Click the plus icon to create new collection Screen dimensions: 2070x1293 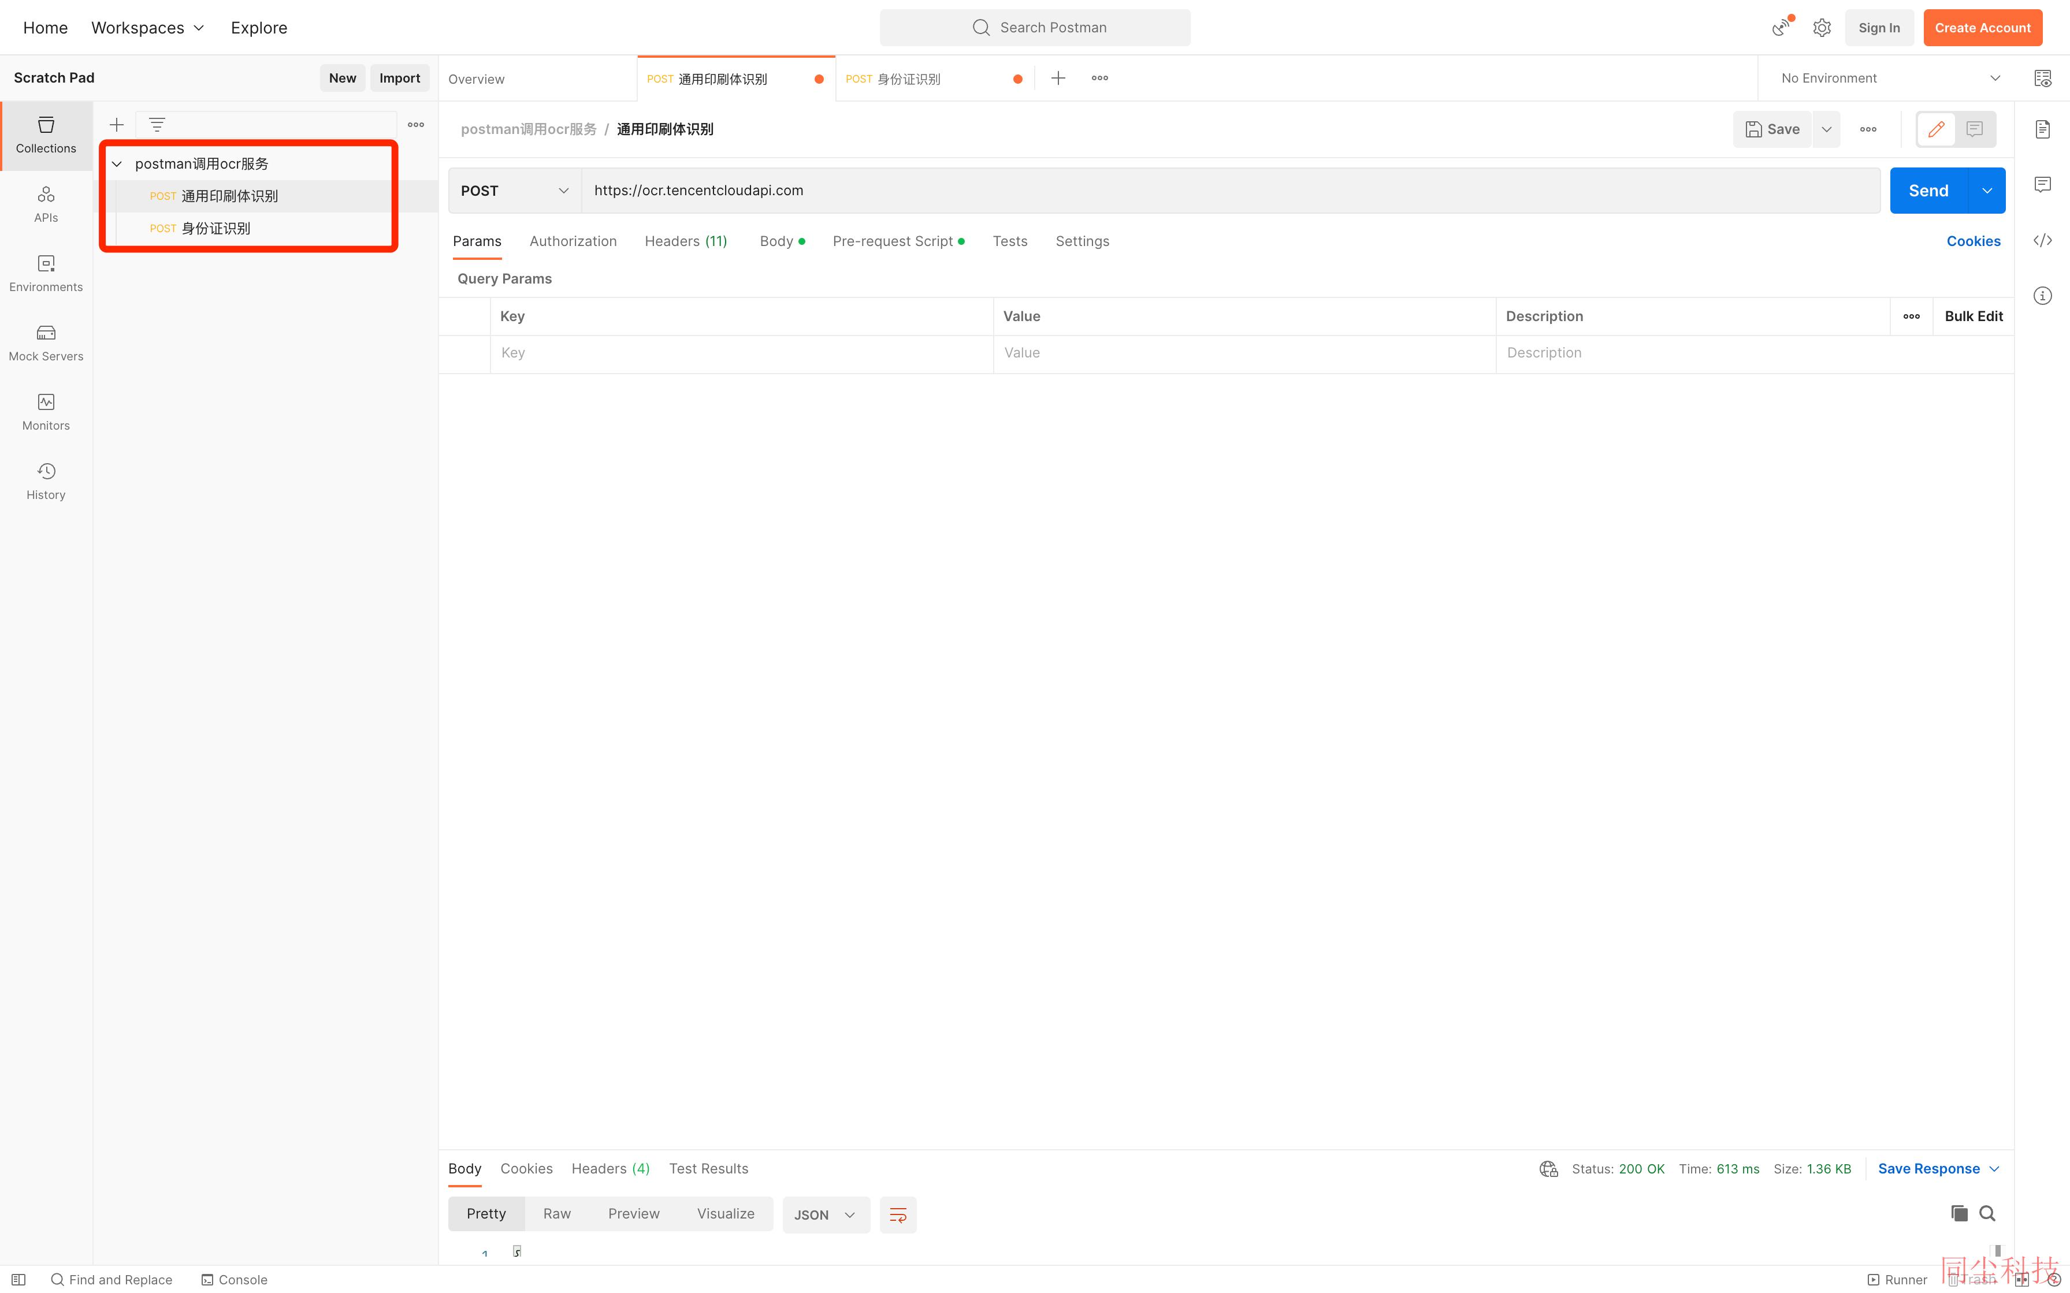(116, 125)
